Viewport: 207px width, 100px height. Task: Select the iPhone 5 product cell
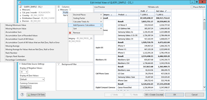128,53
